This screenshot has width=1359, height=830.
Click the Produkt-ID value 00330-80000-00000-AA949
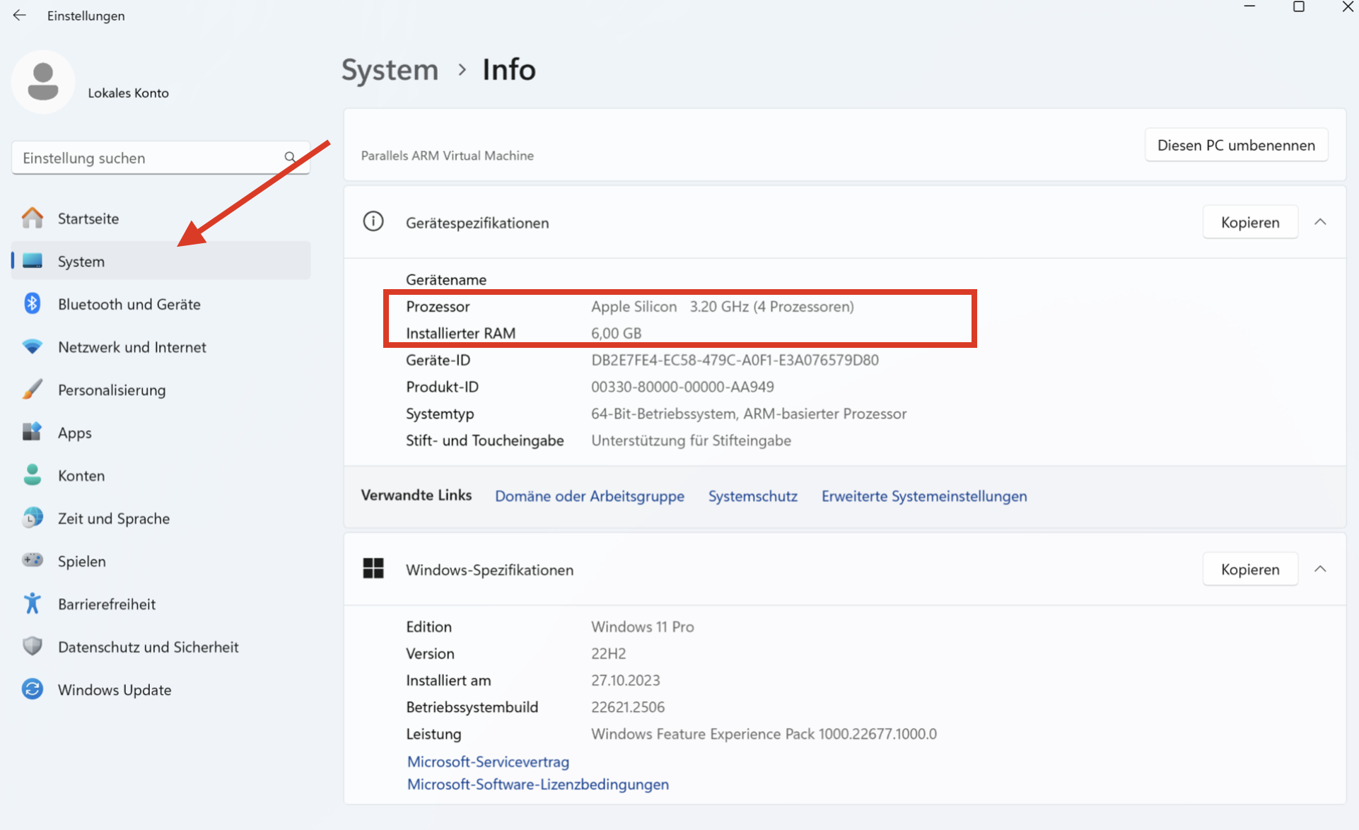(682, 387)
